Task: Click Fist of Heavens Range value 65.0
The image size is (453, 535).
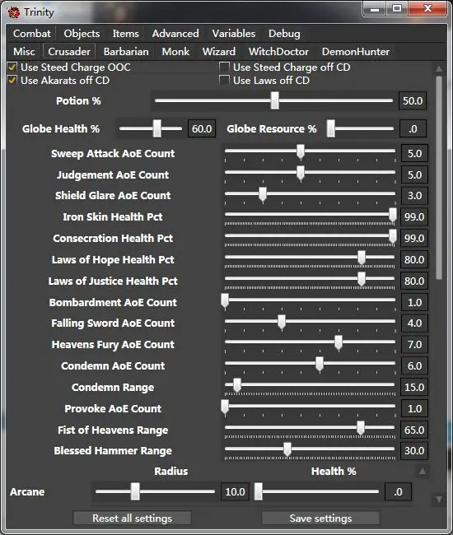Action: point(414,430)
